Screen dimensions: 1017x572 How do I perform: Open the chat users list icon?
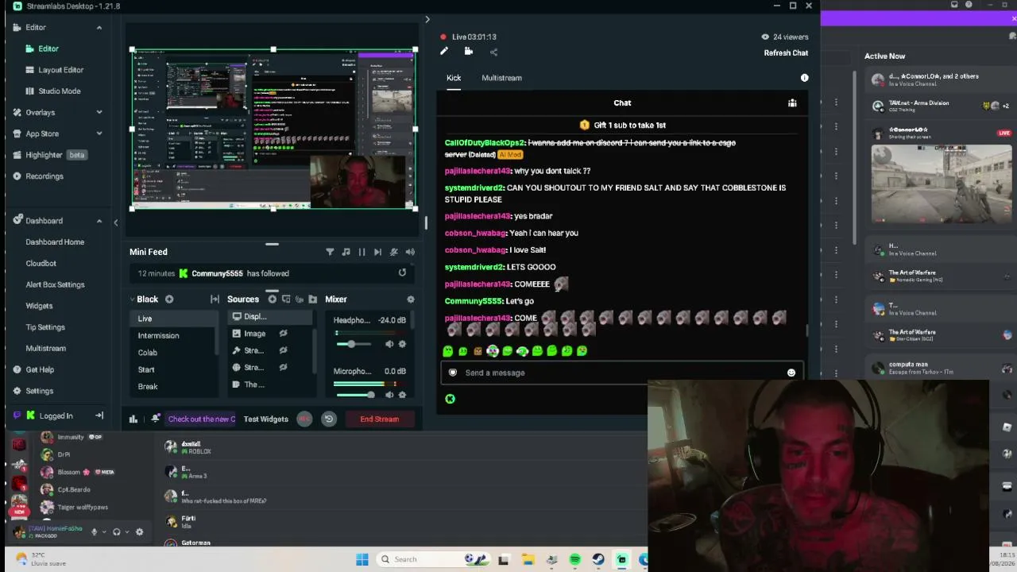(792, 103)
